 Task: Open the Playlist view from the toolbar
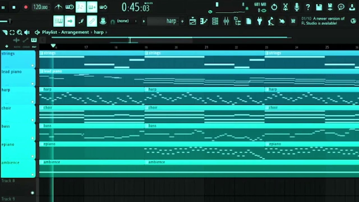[193, 21]
